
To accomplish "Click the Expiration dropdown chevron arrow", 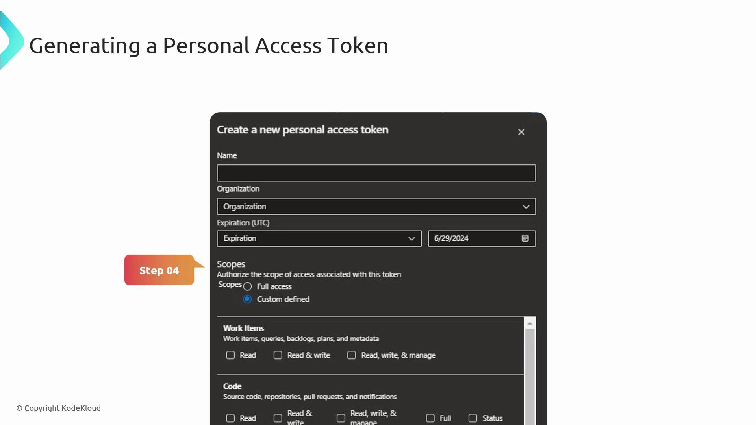I will tap(411, 239).
